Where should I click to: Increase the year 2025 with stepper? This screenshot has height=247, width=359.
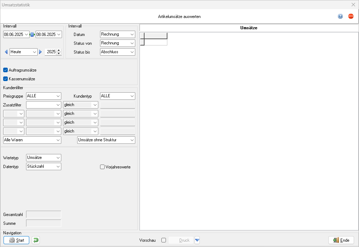(58, 50)
